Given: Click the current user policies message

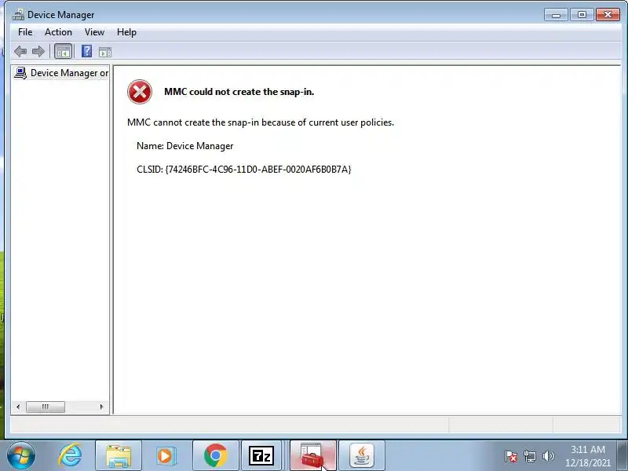Looking at the screenshot, I should pos(261,122).
